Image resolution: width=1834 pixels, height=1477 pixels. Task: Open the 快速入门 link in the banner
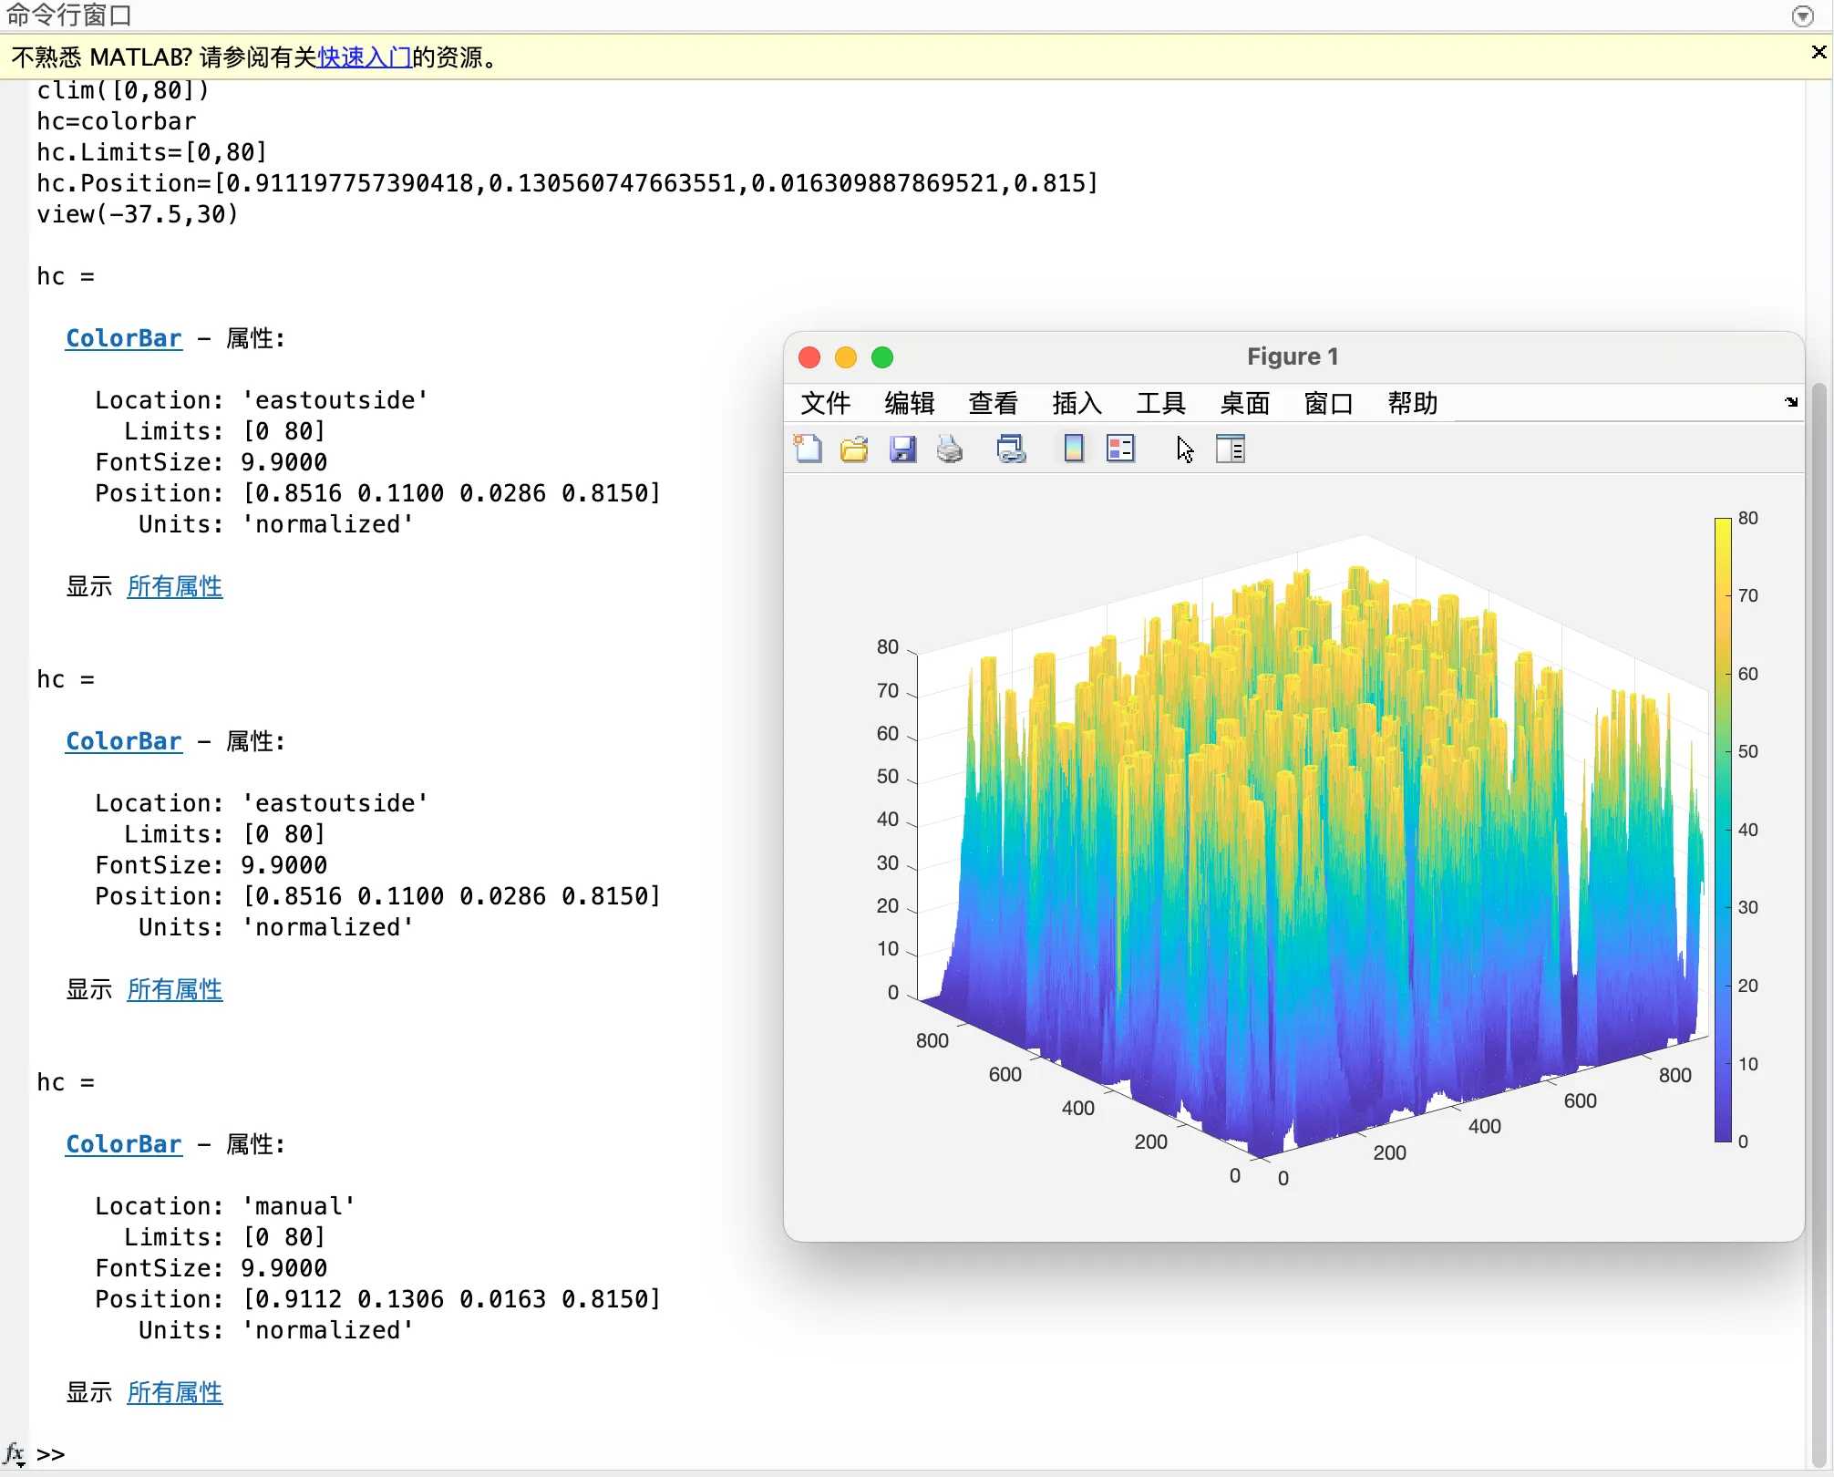365,57
